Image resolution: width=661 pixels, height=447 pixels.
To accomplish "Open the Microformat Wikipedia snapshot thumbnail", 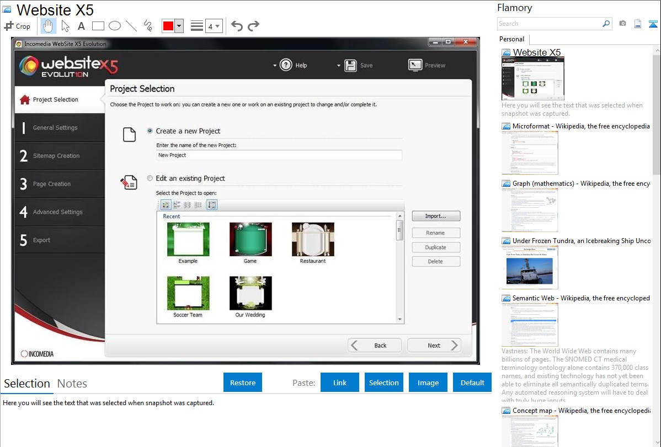I will [530, 153].
